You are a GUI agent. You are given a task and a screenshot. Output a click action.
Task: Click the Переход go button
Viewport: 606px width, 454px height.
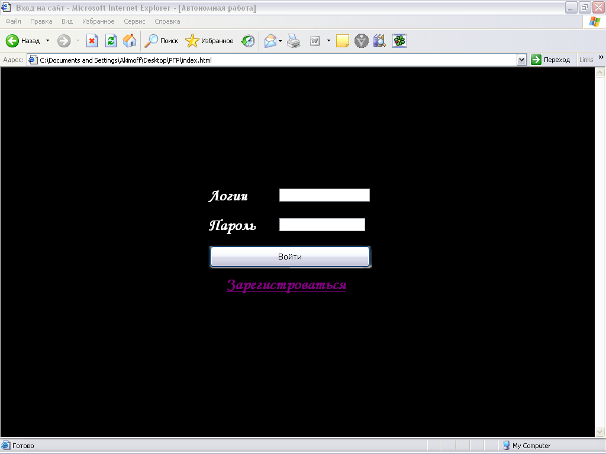click(551, 60)
